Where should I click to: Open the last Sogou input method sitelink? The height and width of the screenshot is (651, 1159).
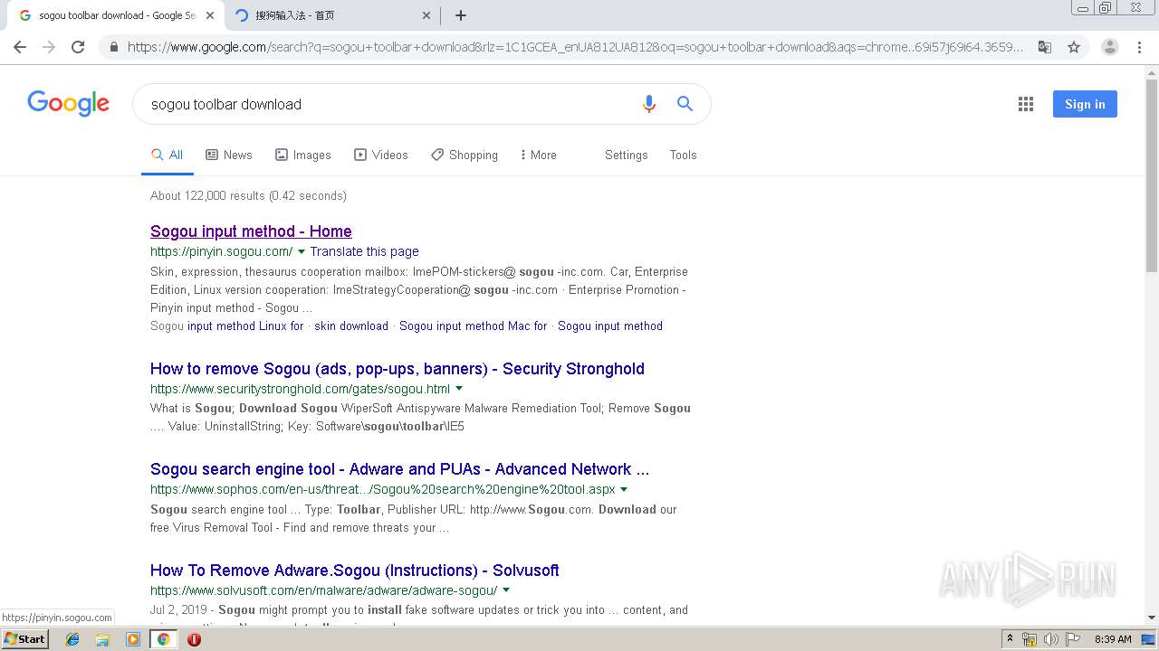click(610, 325)
